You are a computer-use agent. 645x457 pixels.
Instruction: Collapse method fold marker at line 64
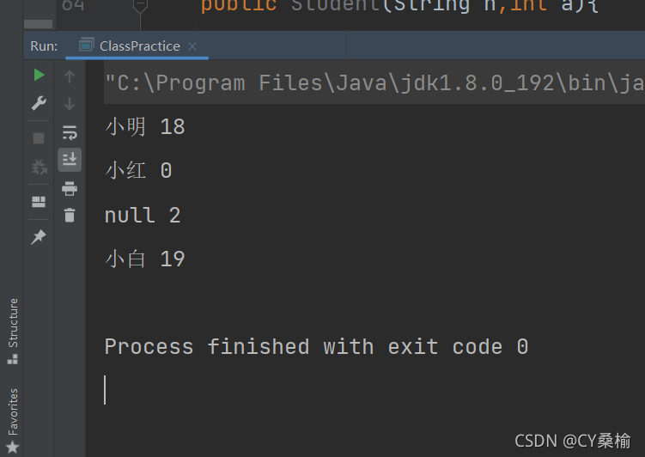click(140, 6)
